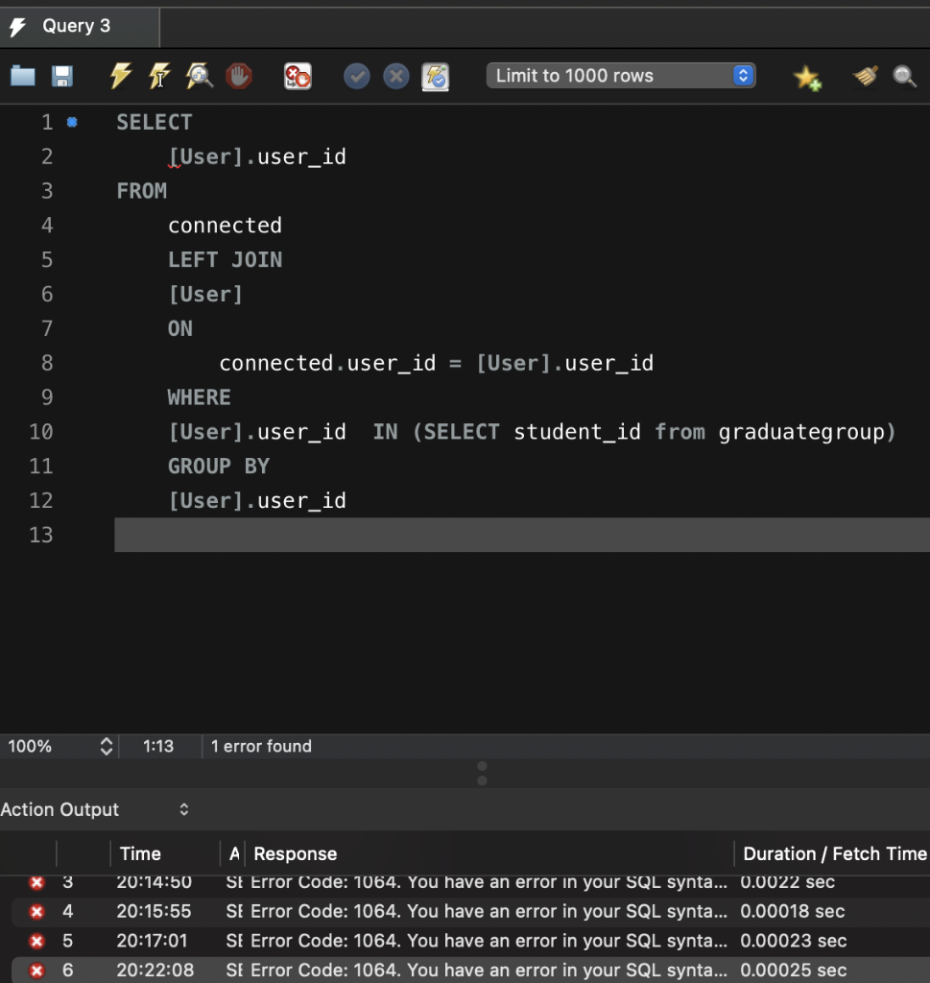Image resolution: width=930 pixels, height=983 pixels.
Task: Click the GROUP BY text on line 11
Action: [x=219, y=467]
